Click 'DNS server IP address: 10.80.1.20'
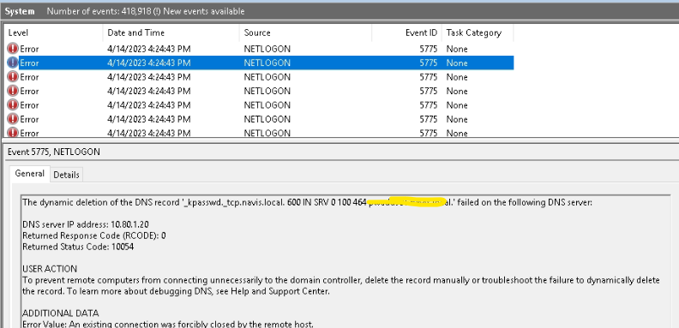The width and height of the screenshot is (679, 328). (86, 224)
